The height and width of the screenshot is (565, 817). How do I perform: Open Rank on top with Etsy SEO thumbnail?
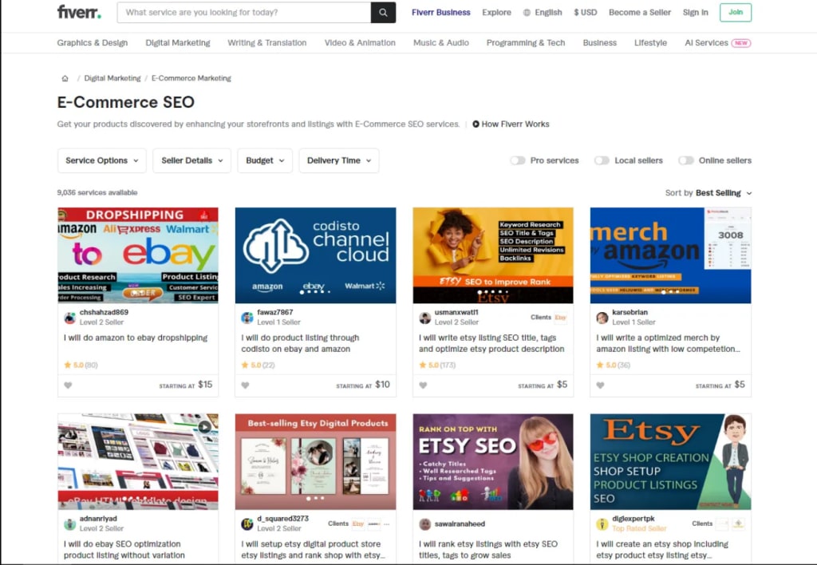click(493, 462)
